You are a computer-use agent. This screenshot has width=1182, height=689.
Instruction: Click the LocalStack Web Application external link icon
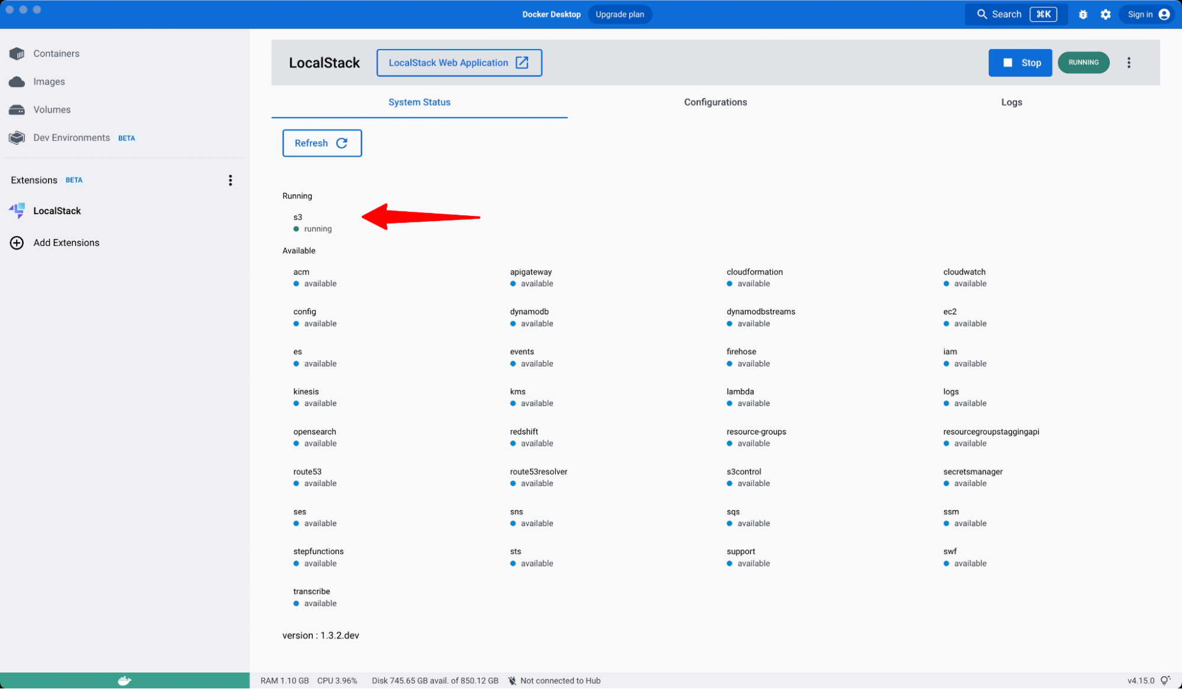pos(523,62)
